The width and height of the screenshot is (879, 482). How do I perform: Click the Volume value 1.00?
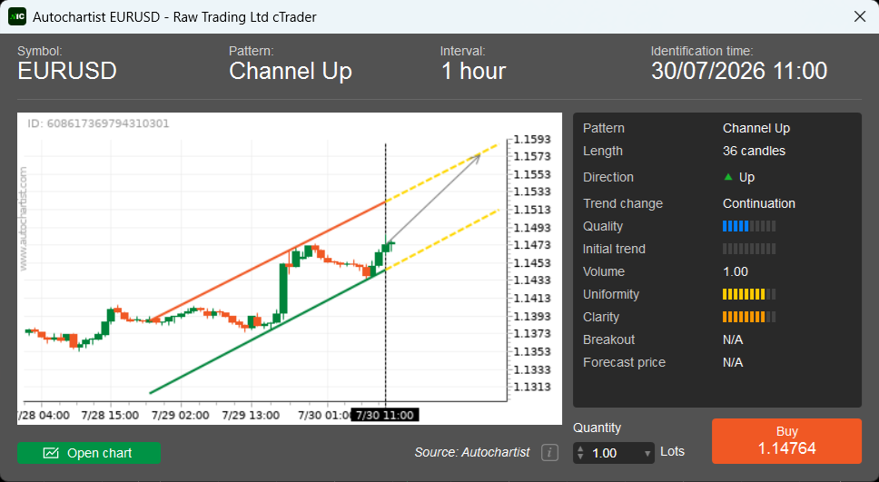click(x=736, y=271)
